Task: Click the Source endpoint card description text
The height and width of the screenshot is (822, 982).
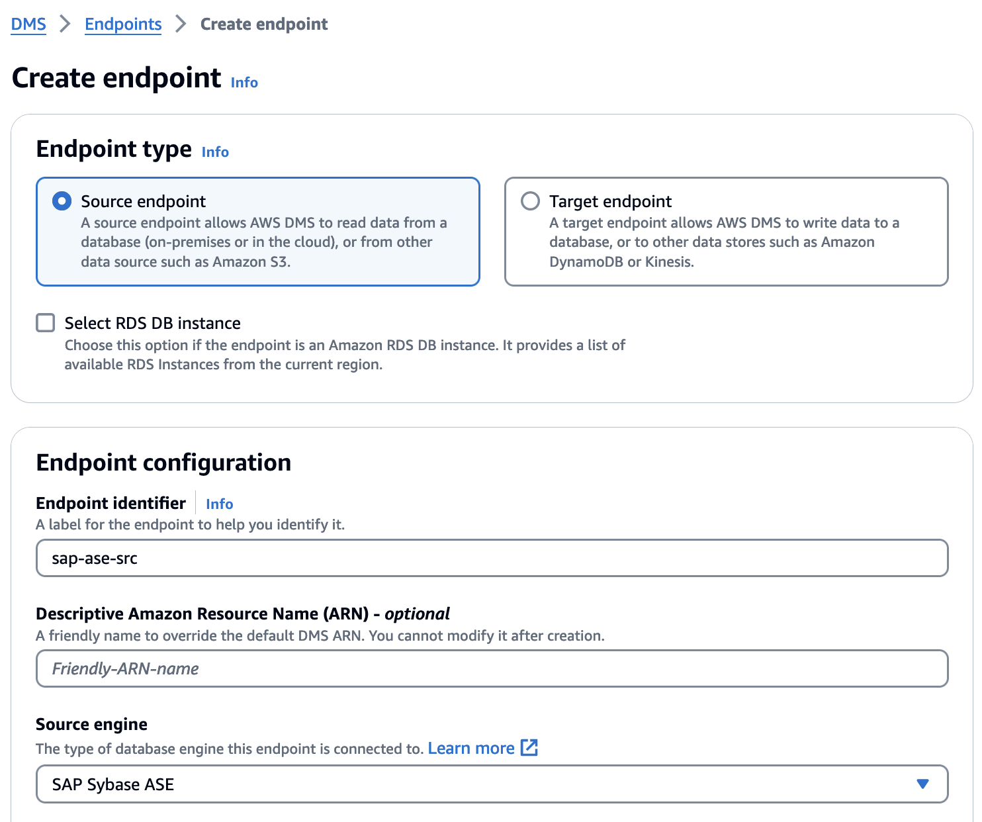Action: tap(263, 242)
